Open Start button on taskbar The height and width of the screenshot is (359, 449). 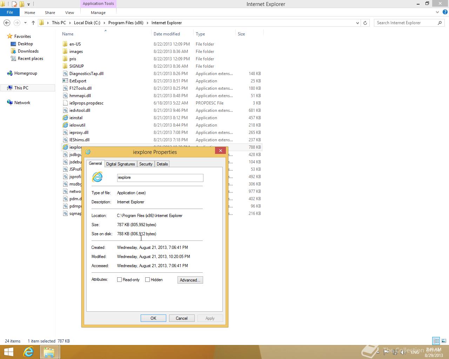pyautogui.click(x=8, y=352)
